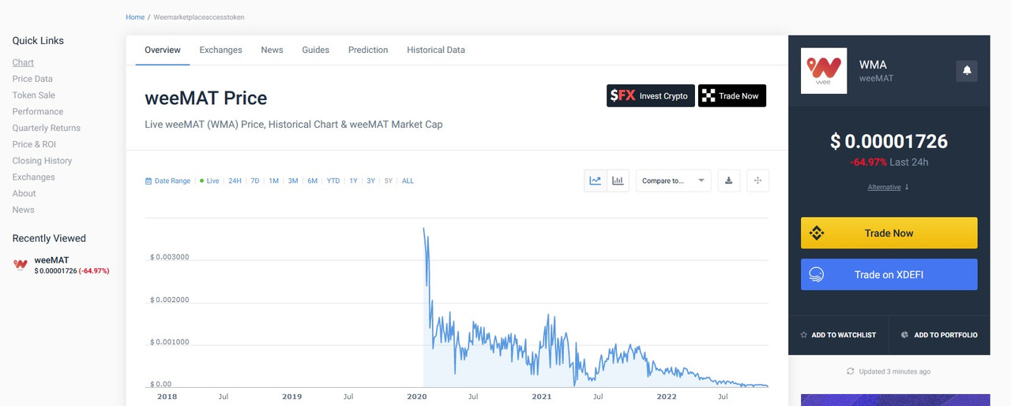The height and width of the screenshot is (406, 1011).
Task: Click the WMA weeMAT logo in sidebar
Action: point(824,71)
